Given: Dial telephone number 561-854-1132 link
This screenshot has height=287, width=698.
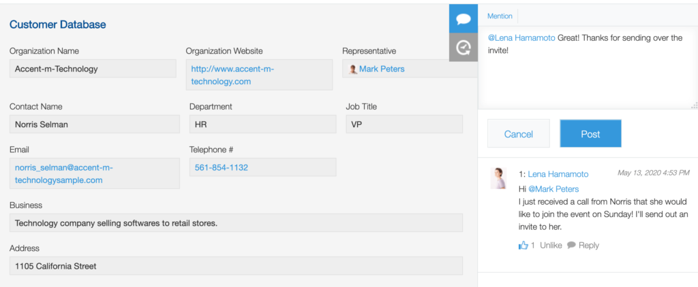Looking at the screenshot, I should click(221, 167).
